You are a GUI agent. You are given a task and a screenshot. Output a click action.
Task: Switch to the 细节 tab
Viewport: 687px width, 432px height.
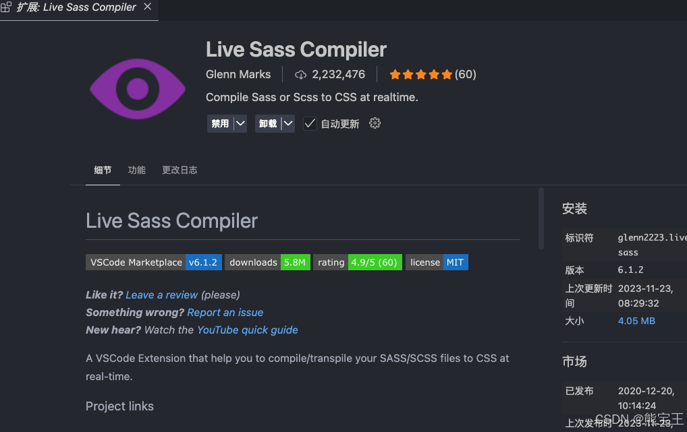coord(103,171)
